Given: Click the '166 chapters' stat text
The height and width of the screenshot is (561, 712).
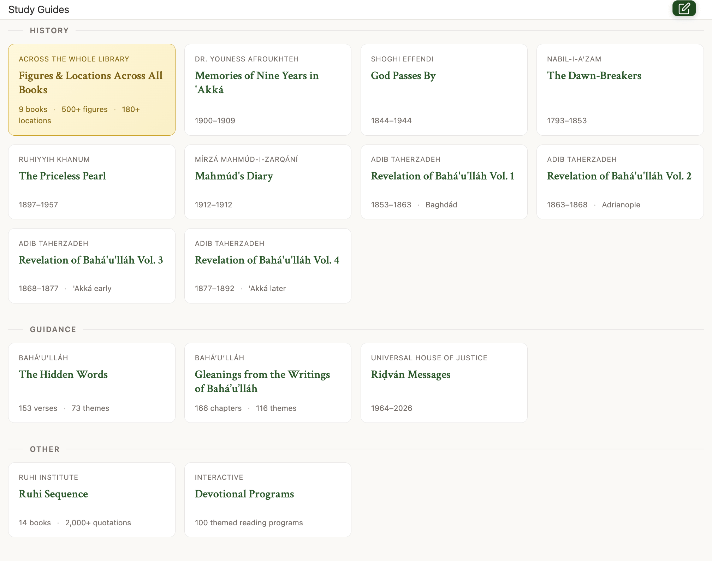Looking at the screenshot, I should (218, 408).
